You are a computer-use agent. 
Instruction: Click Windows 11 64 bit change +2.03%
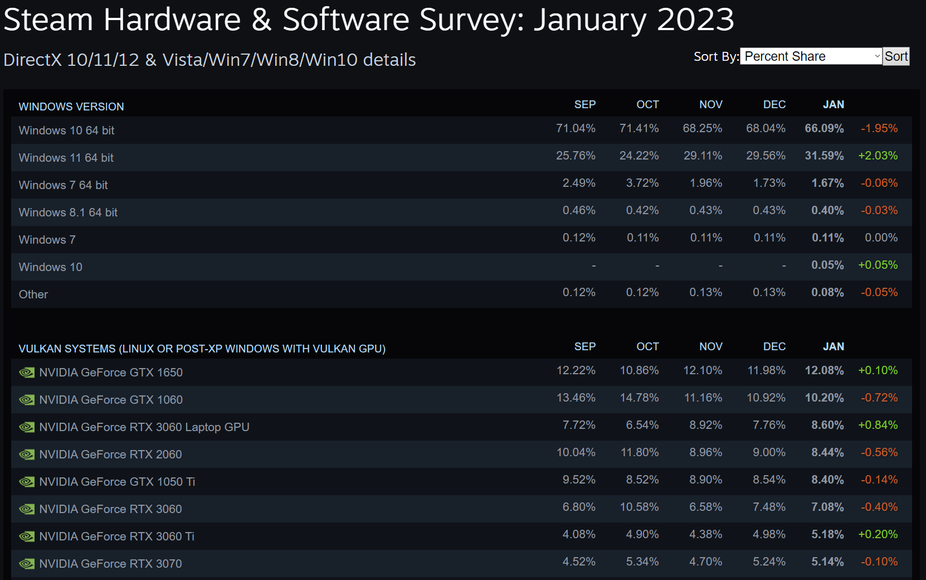pyautogui.click(x=878, y=156)
